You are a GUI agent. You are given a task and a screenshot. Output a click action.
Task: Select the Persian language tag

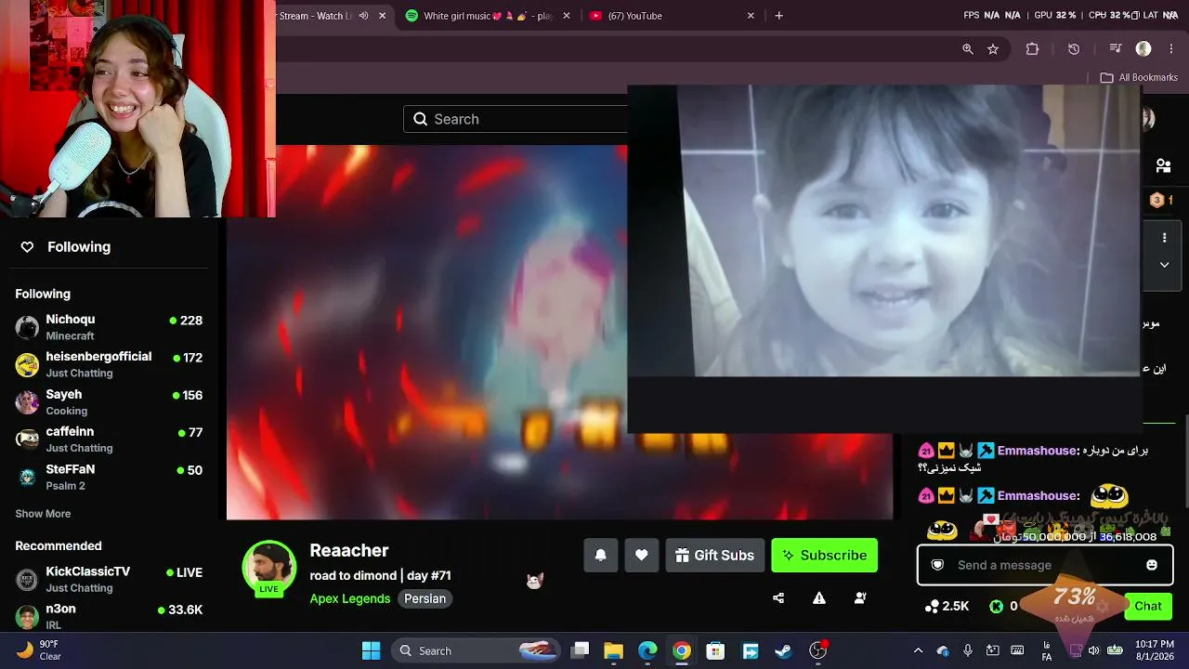point(425,598)
